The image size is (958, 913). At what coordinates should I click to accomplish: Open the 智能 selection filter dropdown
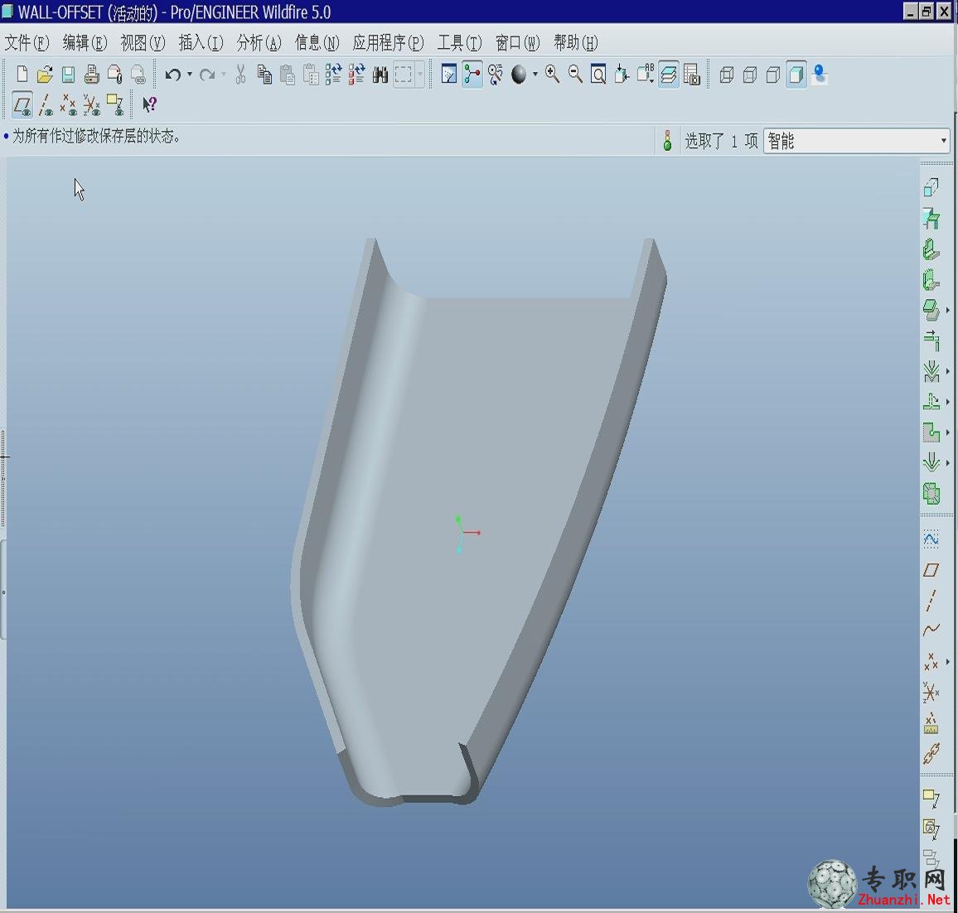click(x=857, y=141)
